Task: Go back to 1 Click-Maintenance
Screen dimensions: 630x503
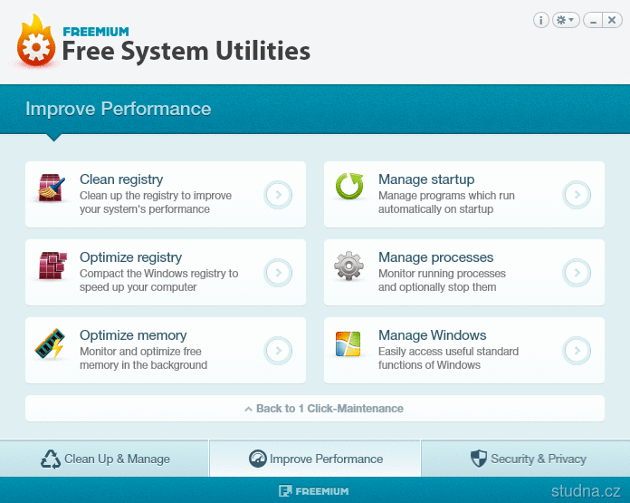Action: click(x=315, y=409)
